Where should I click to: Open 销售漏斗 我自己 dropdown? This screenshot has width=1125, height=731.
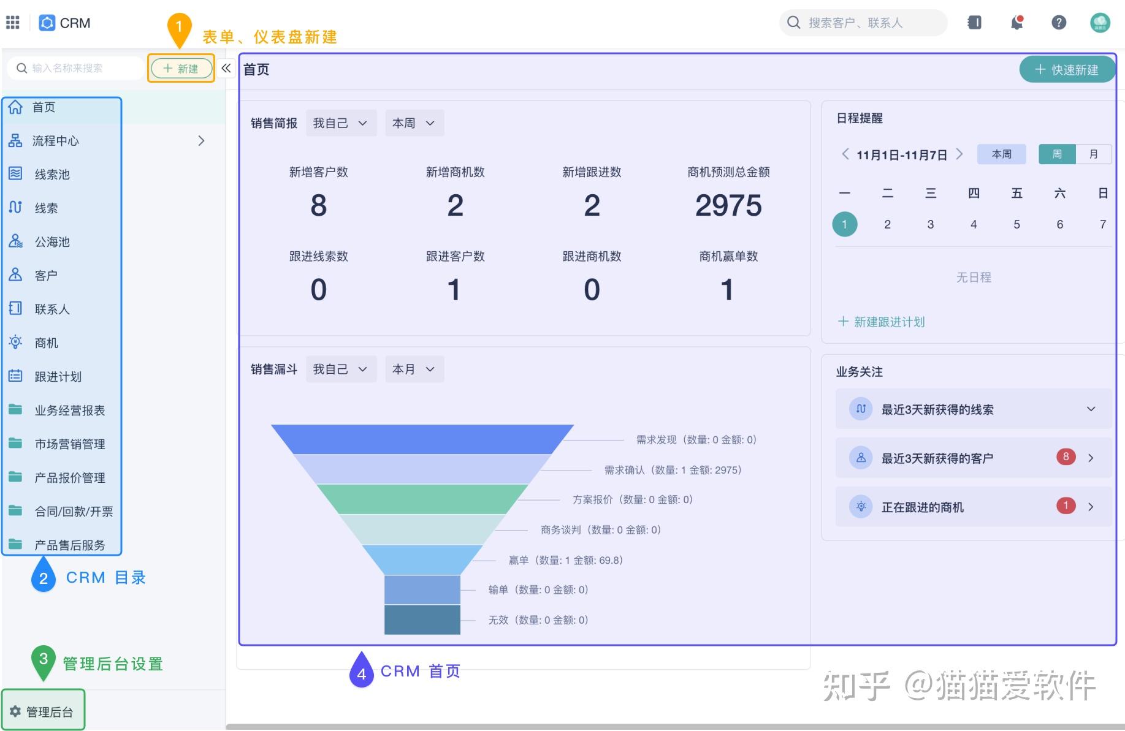[341, 369]
